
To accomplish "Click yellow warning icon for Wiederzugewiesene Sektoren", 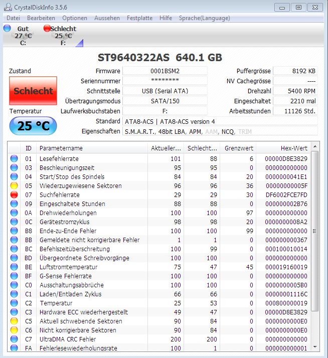I will tap(14, 186).
